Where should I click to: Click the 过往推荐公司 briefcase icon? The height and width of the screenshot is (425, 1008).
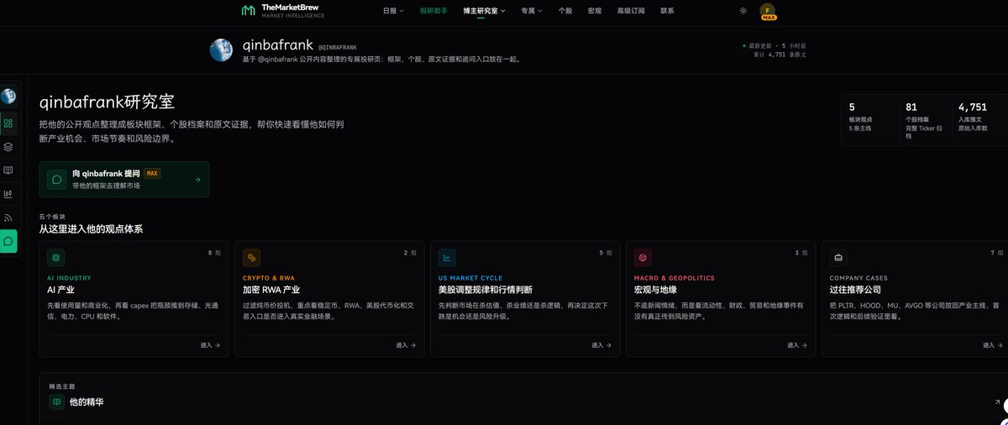838,258
